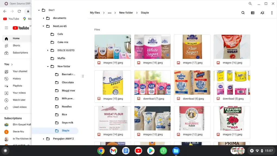Open the zoom magnifier in title bar
Viewport: 277px width, 156px height.
pos(250,4)
